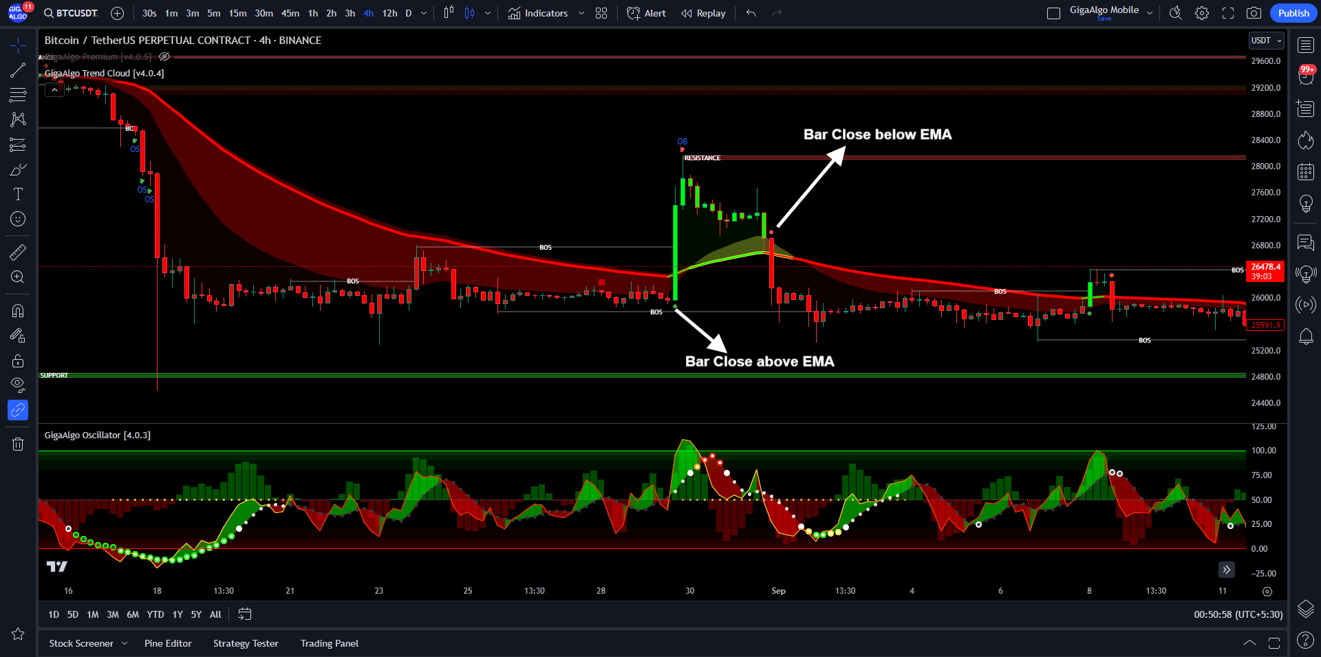Image resolution: width=1321 pixels, height=657 pixels.
Task: Select the crosshair cursor tool
Action: pyautogui.click(x=18, y=45)
